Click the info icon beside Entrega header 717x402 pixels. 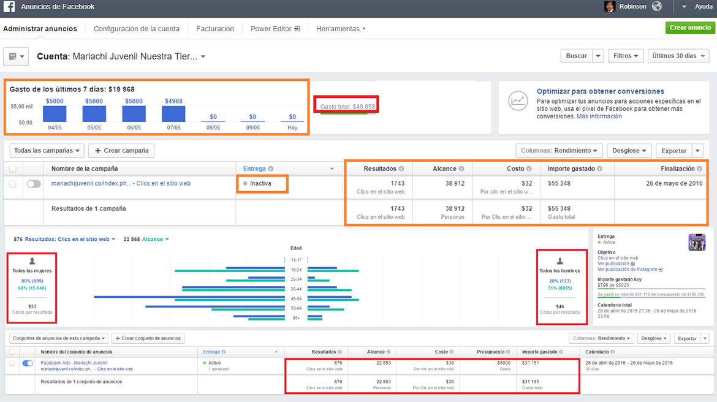click(271, 169)
